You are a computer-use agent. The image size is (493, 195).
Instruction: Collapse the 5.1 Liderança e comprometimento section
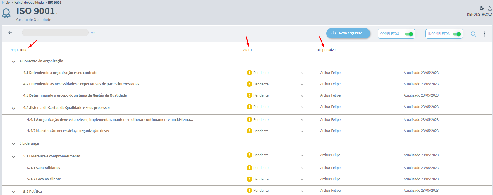click(x=13, y=157)
